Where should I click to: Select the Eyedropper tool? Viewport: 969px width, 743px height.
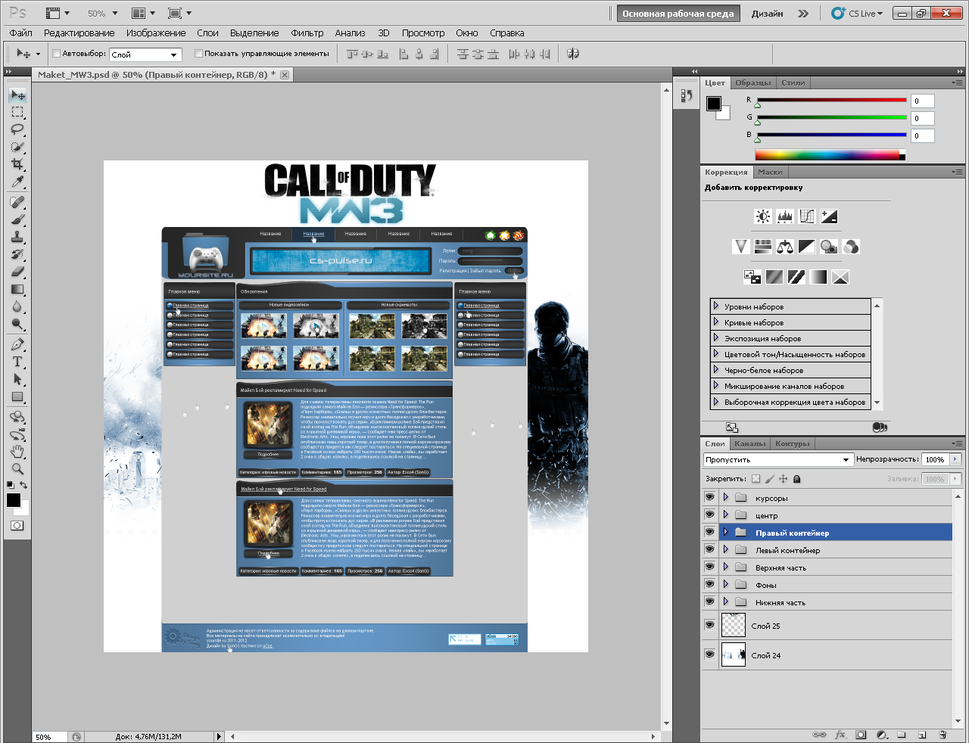[x=17, y=182]
